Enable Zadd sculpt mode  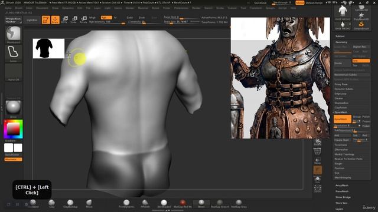[x=130, y=18]
